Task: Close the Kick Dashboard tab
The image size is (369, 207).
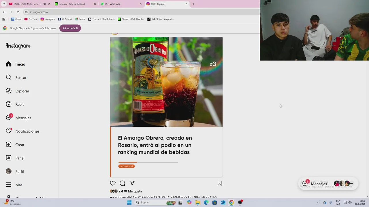Action: pyautogui.click(x=95, y=4)
